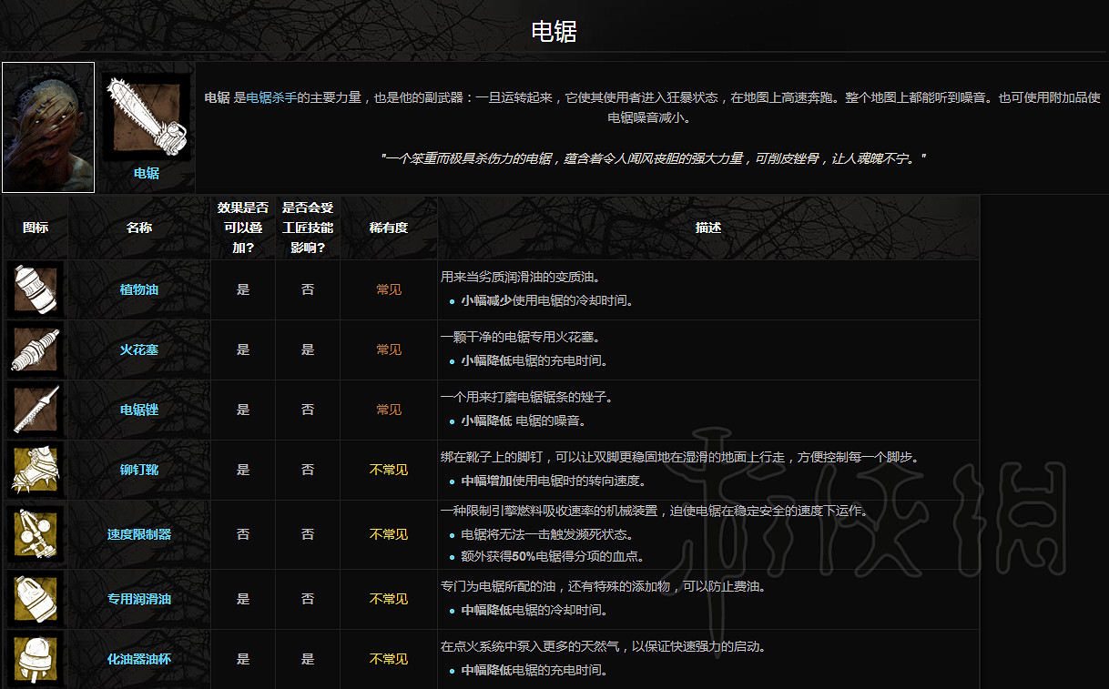Select the 电锯锉 file addon icon
Viewport: 1109px width, 689px height.
(35, 410)
